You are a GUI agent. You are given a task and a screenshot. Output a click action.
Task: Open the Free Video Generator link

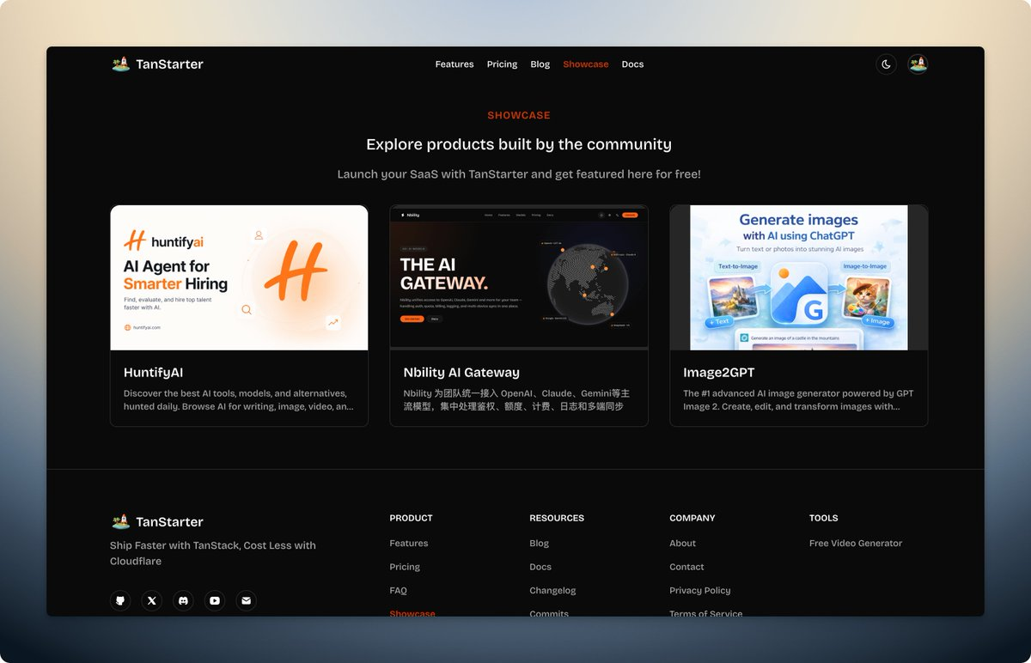(x=856, y=544)
